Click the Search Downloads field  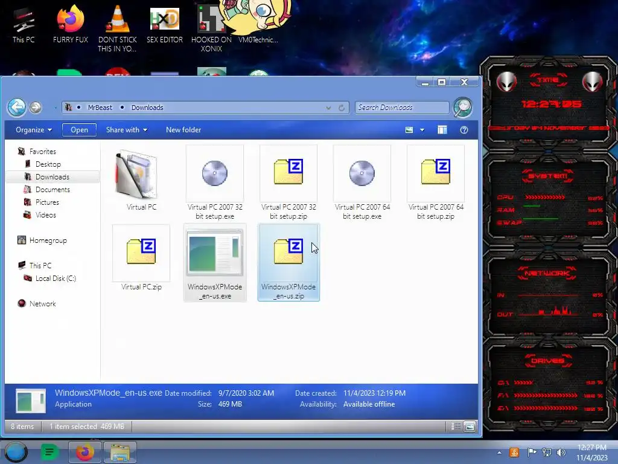[x=402, y=108]
